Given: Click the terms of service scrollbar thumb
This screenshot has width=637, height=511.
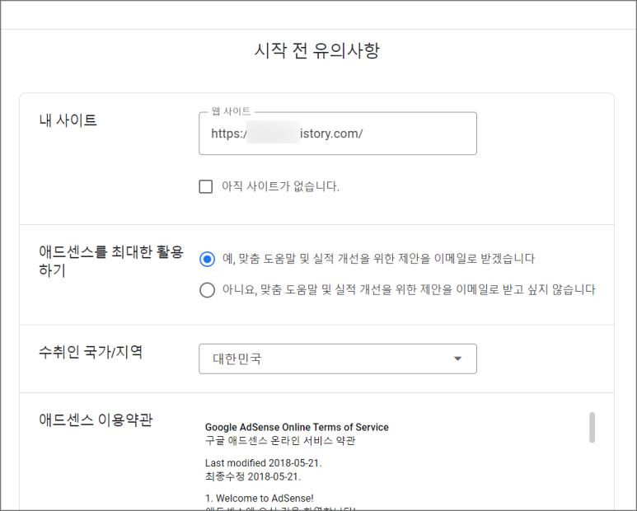Looking at the screenshot, I should coord(592,427).
